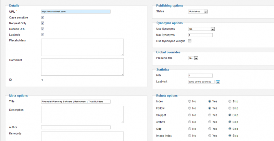Select No for Archive option

(x=190, y=122)
